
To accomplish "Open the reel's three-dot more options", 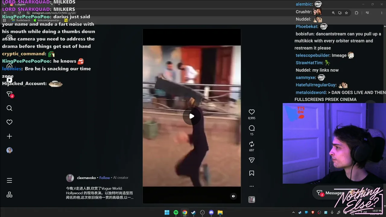I will 252,186.
